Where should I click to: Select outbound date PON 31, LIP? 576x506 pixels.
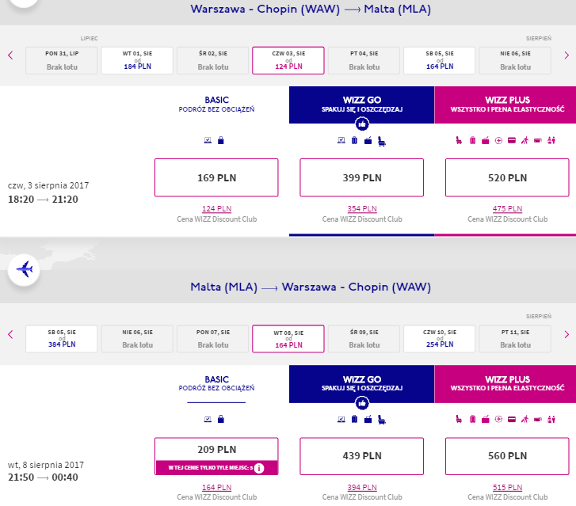coord(62,61)
